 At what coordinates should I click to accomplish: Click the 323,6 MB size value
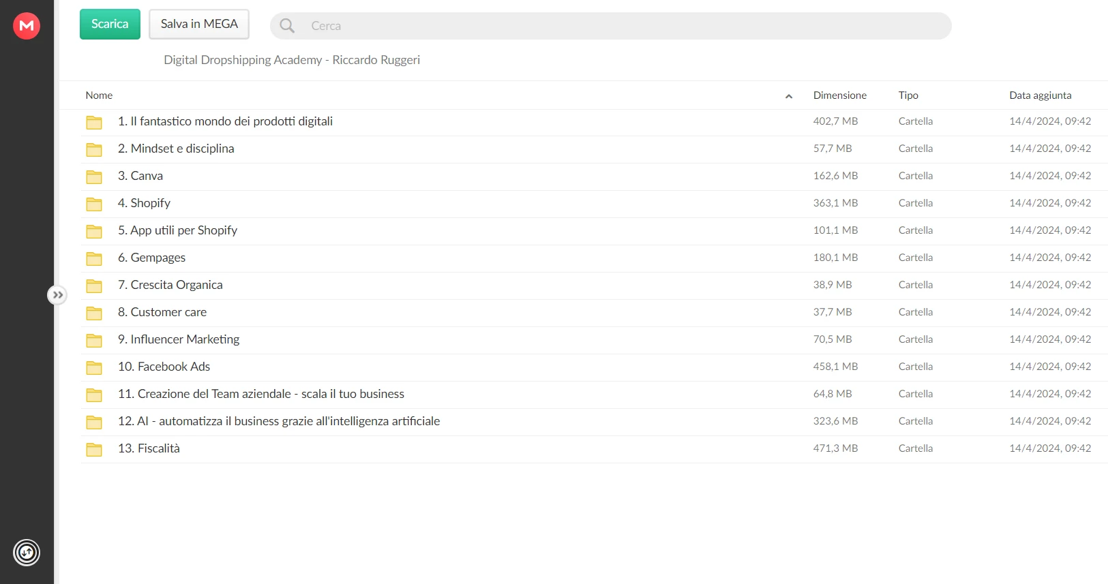[x=835, y=421]
